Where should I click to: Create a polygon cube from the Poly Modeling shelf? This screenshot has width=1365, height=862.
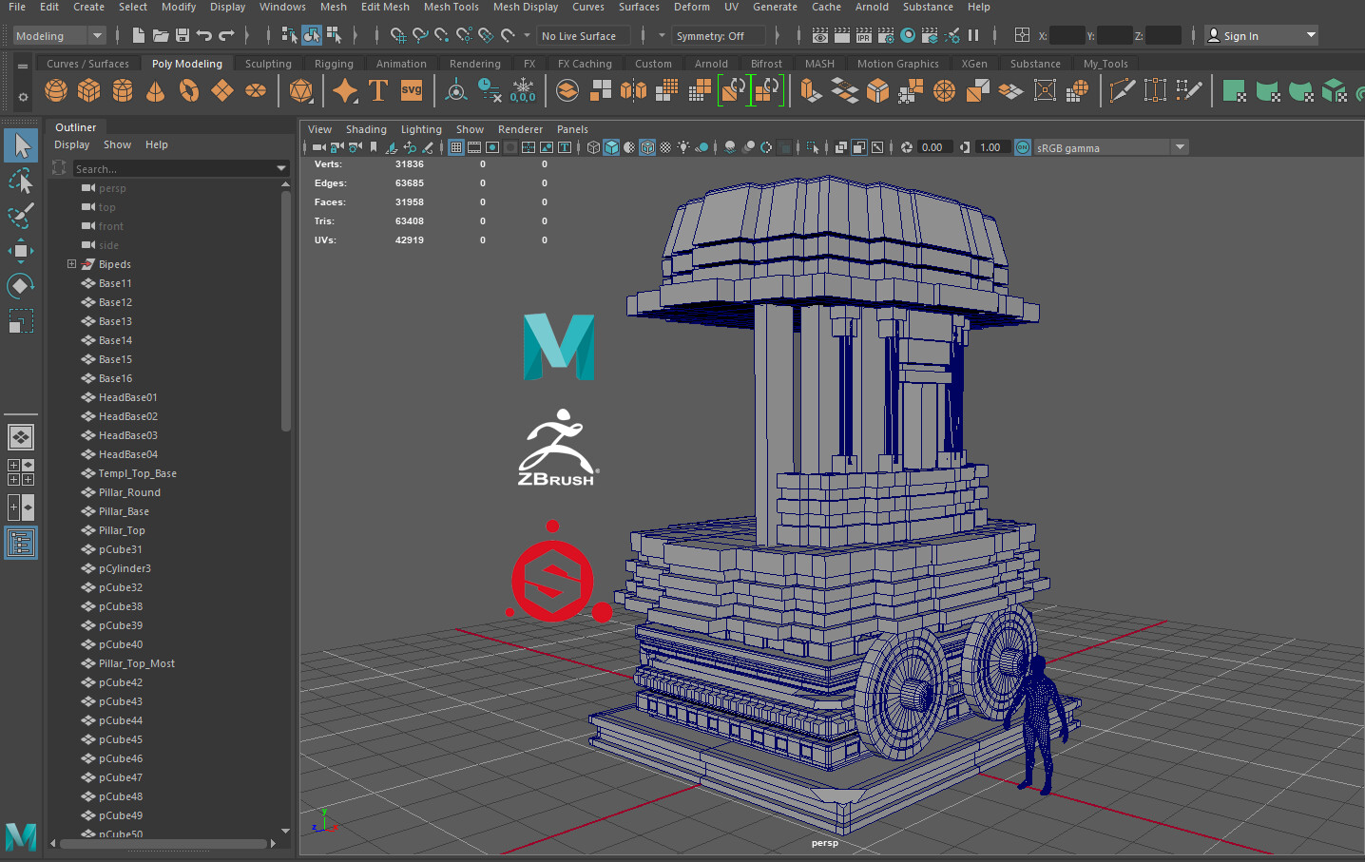tap(88, 90)
